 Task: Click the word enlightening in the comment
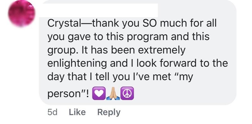pos(77,64)
